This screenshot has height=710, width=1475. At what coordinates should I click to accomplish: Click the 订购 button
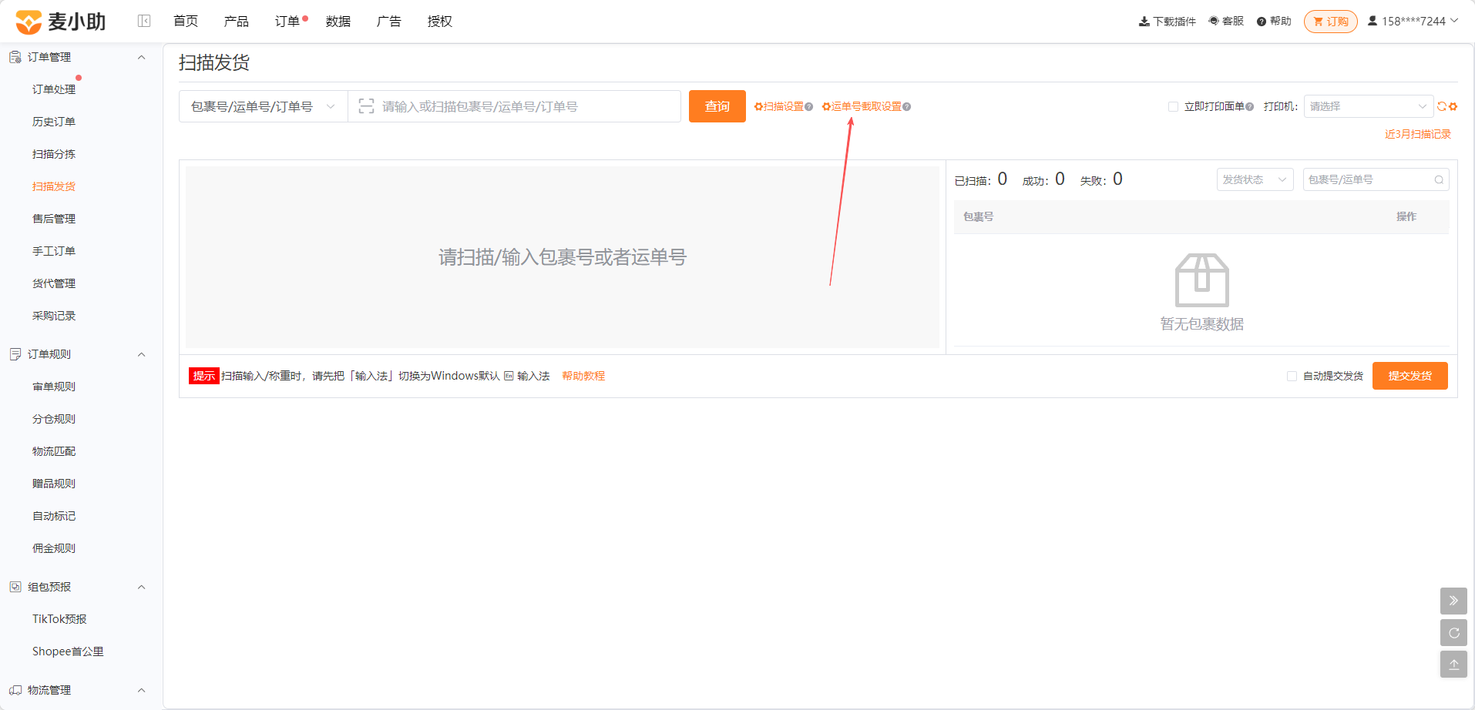click(x=1331, y=22)
